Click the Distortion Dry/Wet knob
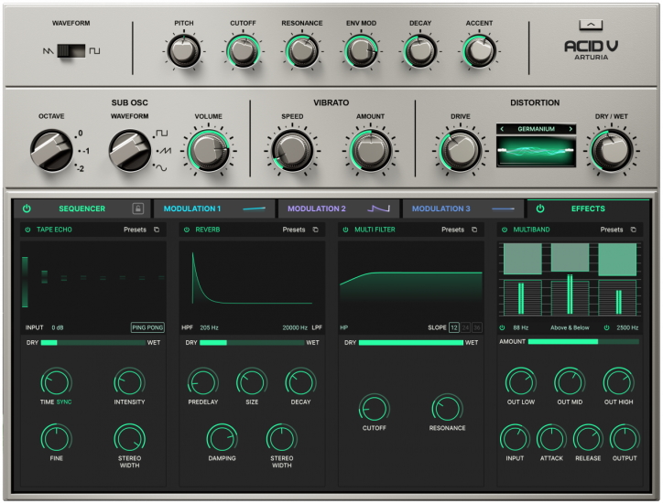Viewport: 663px width, 503px height. [x=612, y=151]
